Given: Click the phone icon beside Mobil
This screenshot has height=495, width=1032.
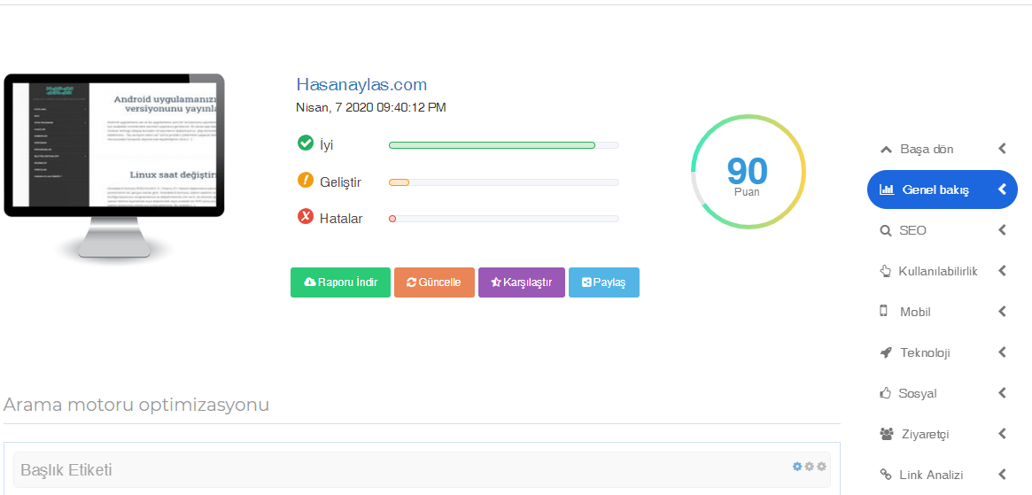Looking at the screenshot, I should click(x=884, y=312).
